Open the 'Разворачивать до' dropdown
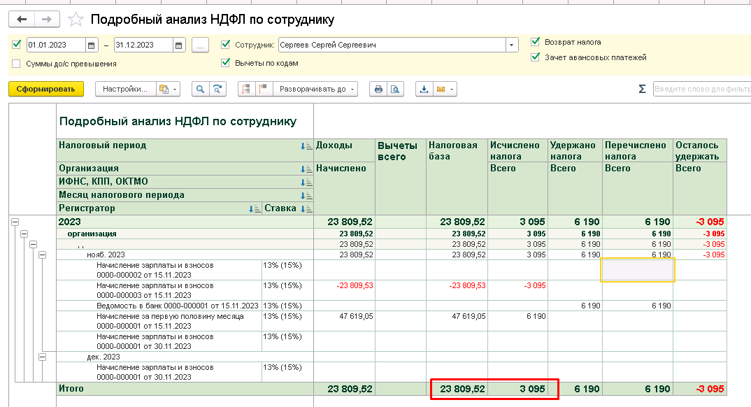 point(316,89)
